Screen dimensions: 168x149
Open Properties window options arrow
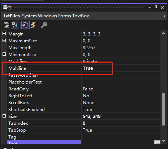point(150,8)
